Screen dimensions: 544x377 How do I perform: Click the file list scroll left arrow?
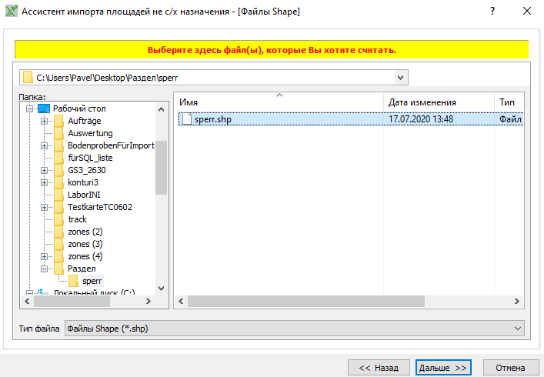click(x=181, y=301)
